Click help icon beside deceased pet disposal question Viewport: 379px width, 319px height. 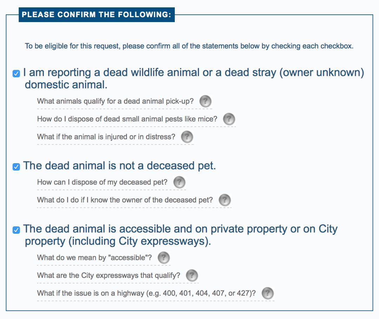179,182
